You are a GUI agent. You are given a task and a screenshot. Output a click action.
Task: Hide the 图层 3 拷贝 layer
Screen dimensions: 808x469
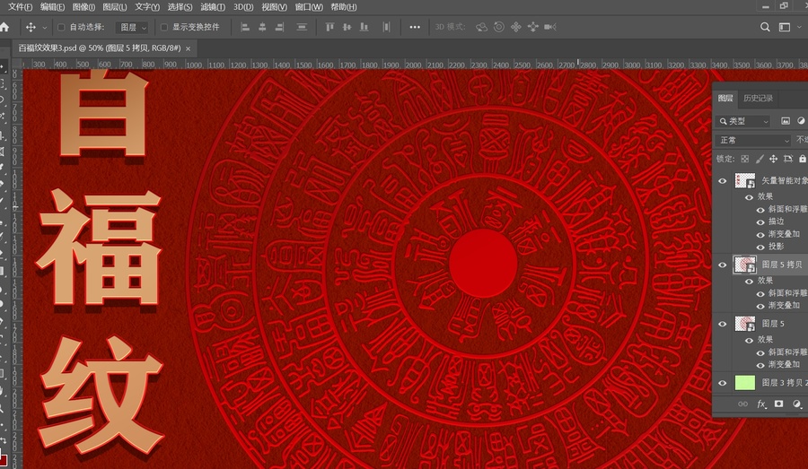point(723,383)
